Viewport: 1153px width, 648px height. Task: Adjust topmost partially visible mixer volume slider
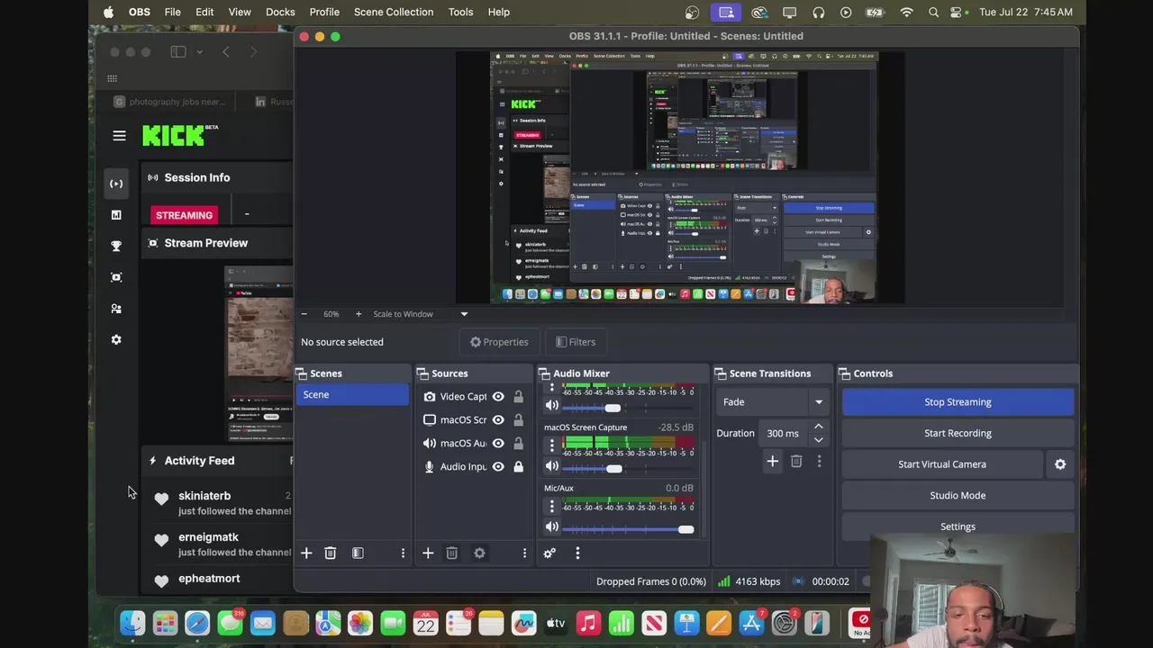pos(613,408)
